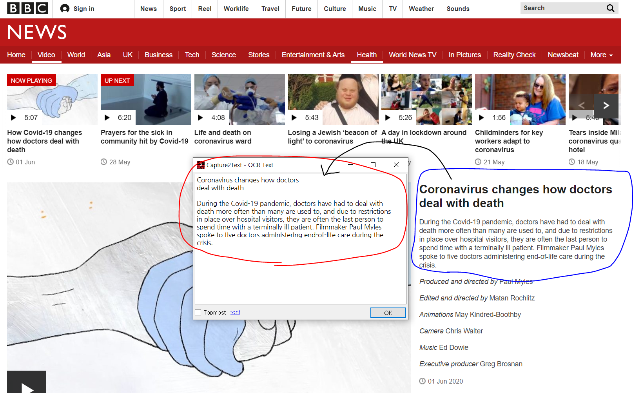Click the UP NEXT video thumbnail
This screenshot has height=393, width=633.
click(146, 100)
